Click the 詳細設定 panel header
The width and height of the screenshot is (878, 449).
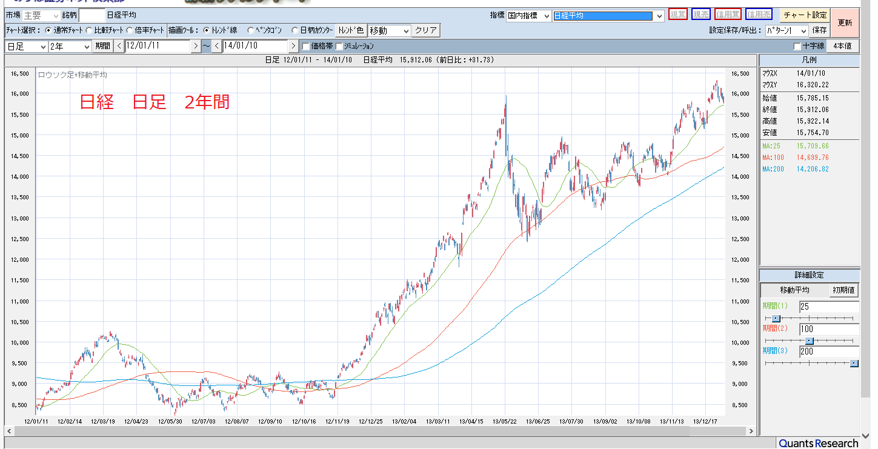tap(809, 275)
